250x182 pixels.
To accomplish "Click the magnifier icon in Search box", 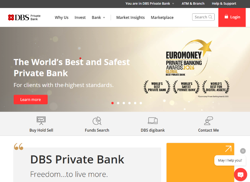I will click(210, 17).
